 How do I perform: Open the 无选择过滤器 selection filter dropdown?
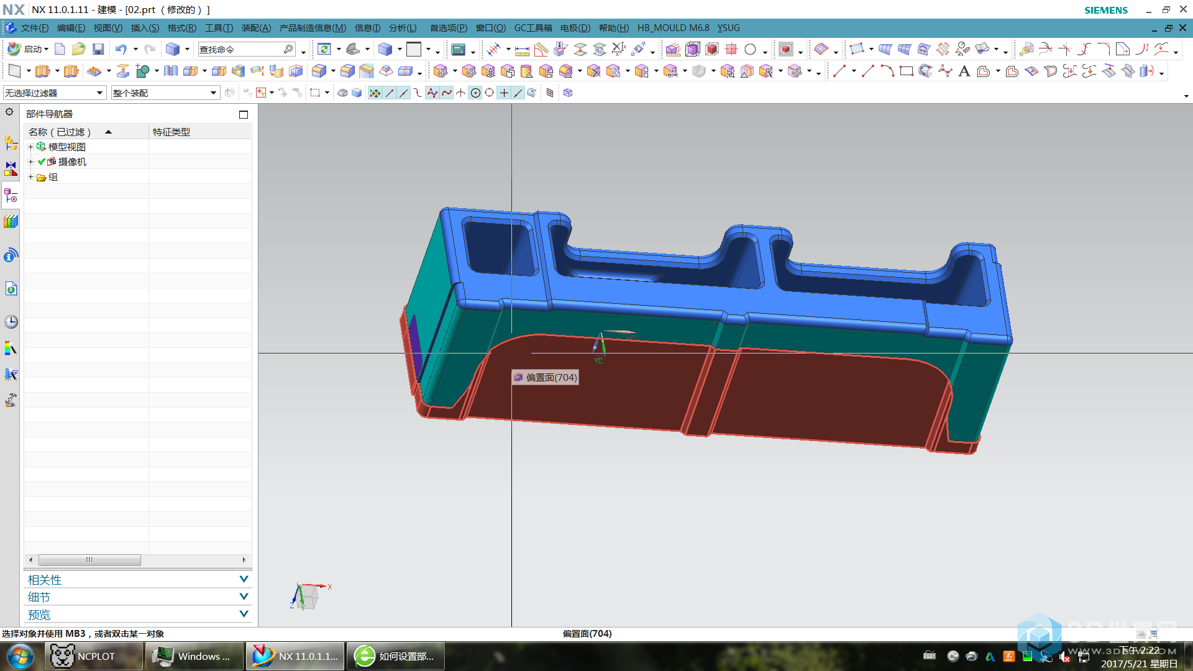click(54, 93)
